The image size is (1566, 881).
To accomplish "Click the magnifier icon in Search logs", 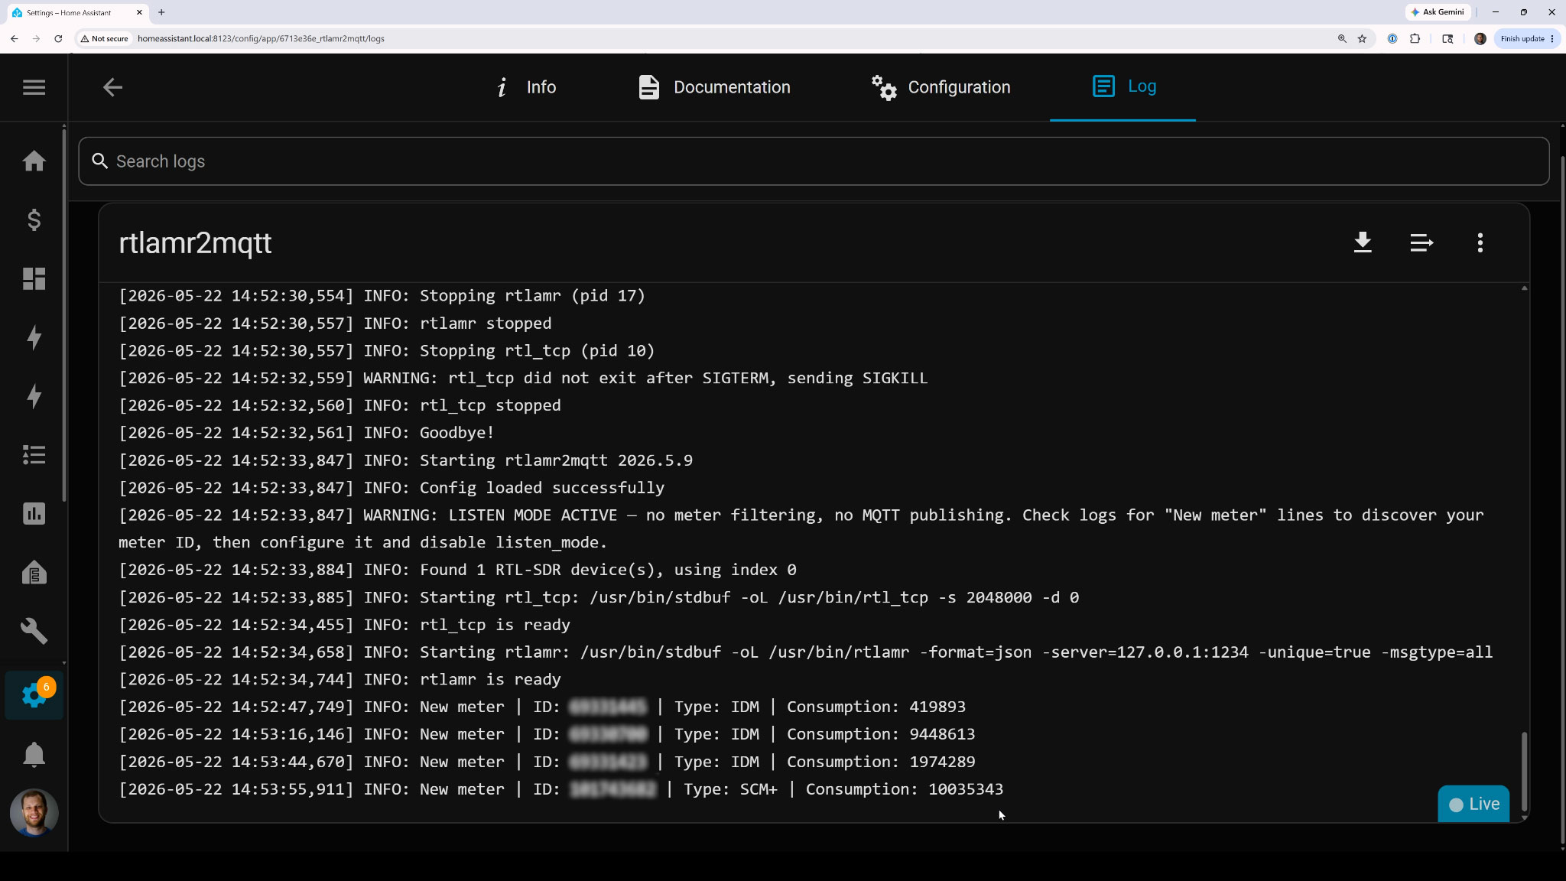I will [99, 161].
